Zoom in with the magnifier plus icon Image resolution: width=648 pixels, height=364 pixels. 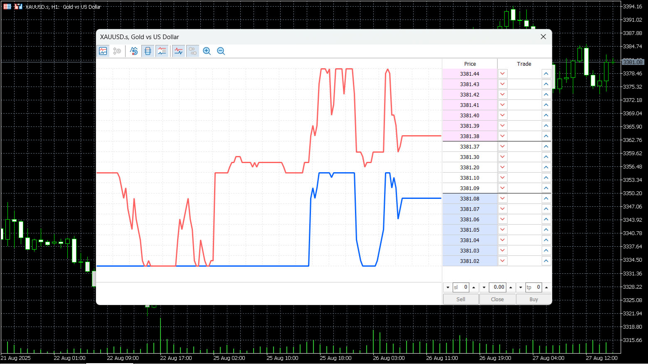207,51
